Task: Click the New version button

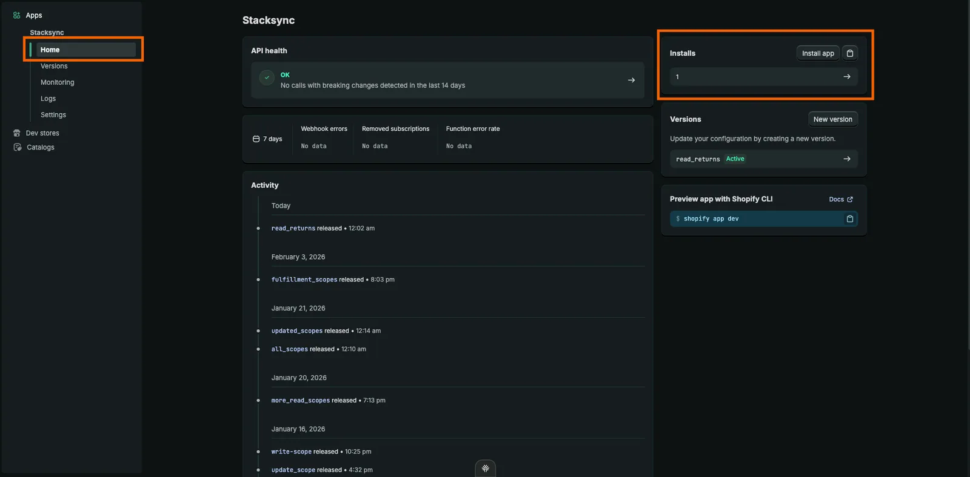Action: 833,119
